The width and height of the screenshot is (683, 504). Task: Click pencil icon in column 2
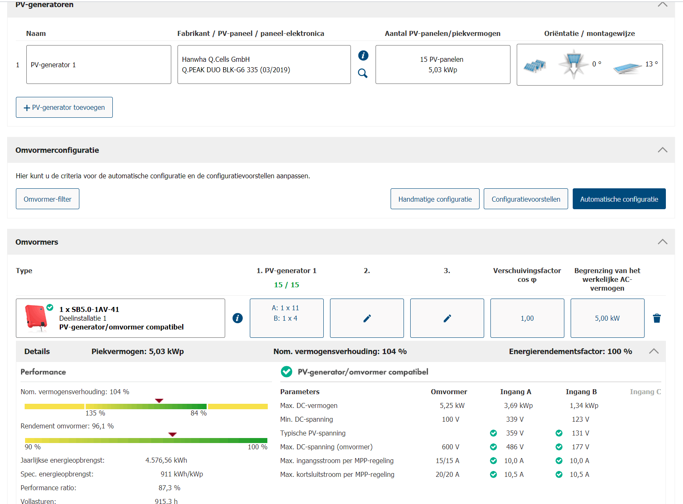click(367, 318)
